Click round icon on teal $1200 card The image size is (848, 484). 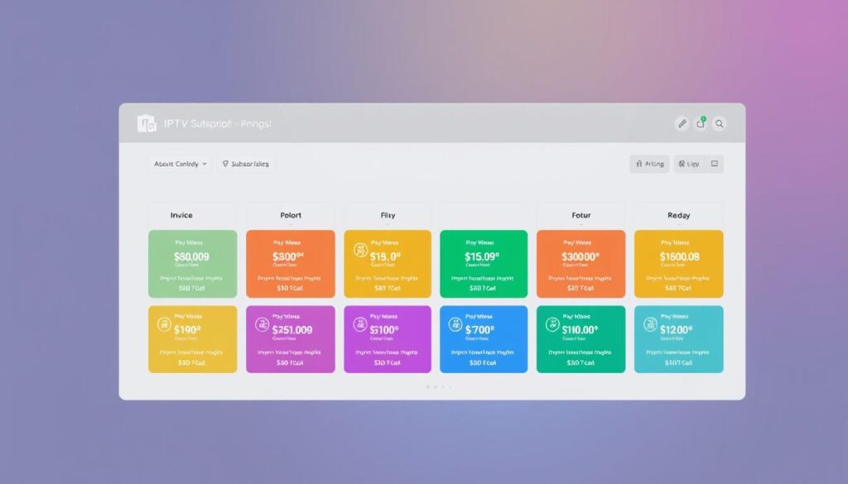650,326
